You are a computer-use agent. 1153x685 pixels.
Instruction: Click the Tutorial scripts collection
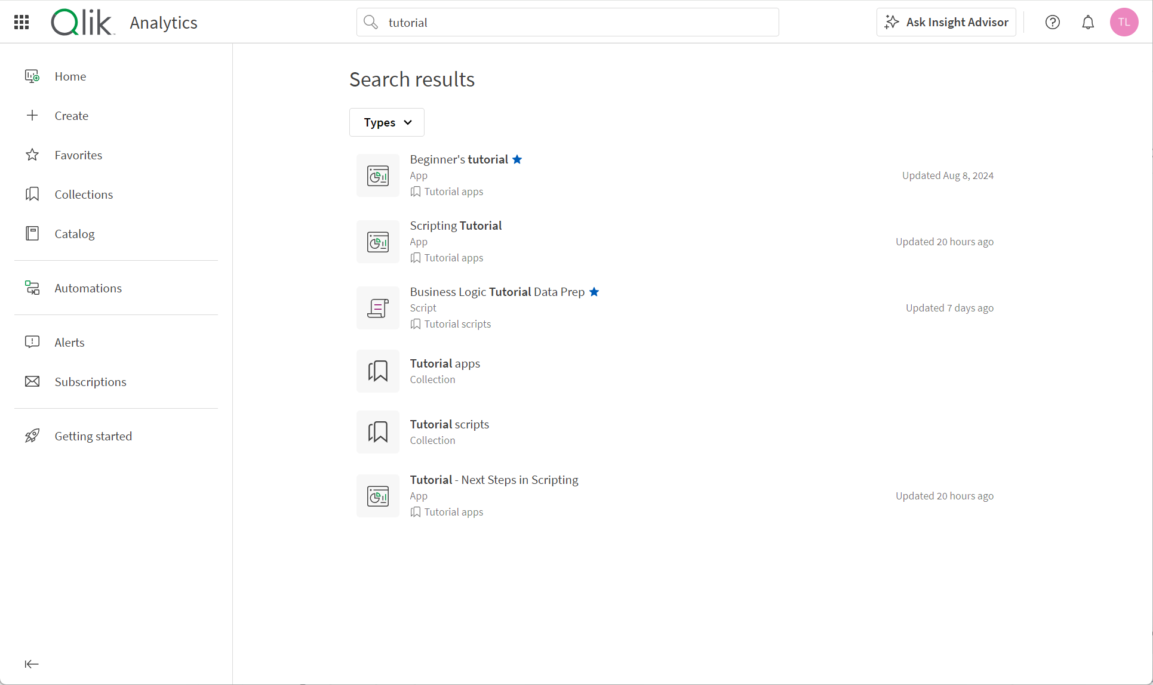coord(449,431)
